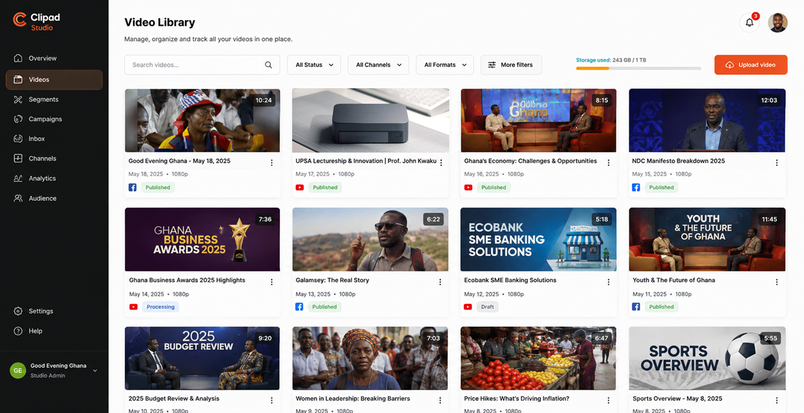Focus the Search videos field
Image resolution: width=804 pixels, height=413 pixels.
202,65
